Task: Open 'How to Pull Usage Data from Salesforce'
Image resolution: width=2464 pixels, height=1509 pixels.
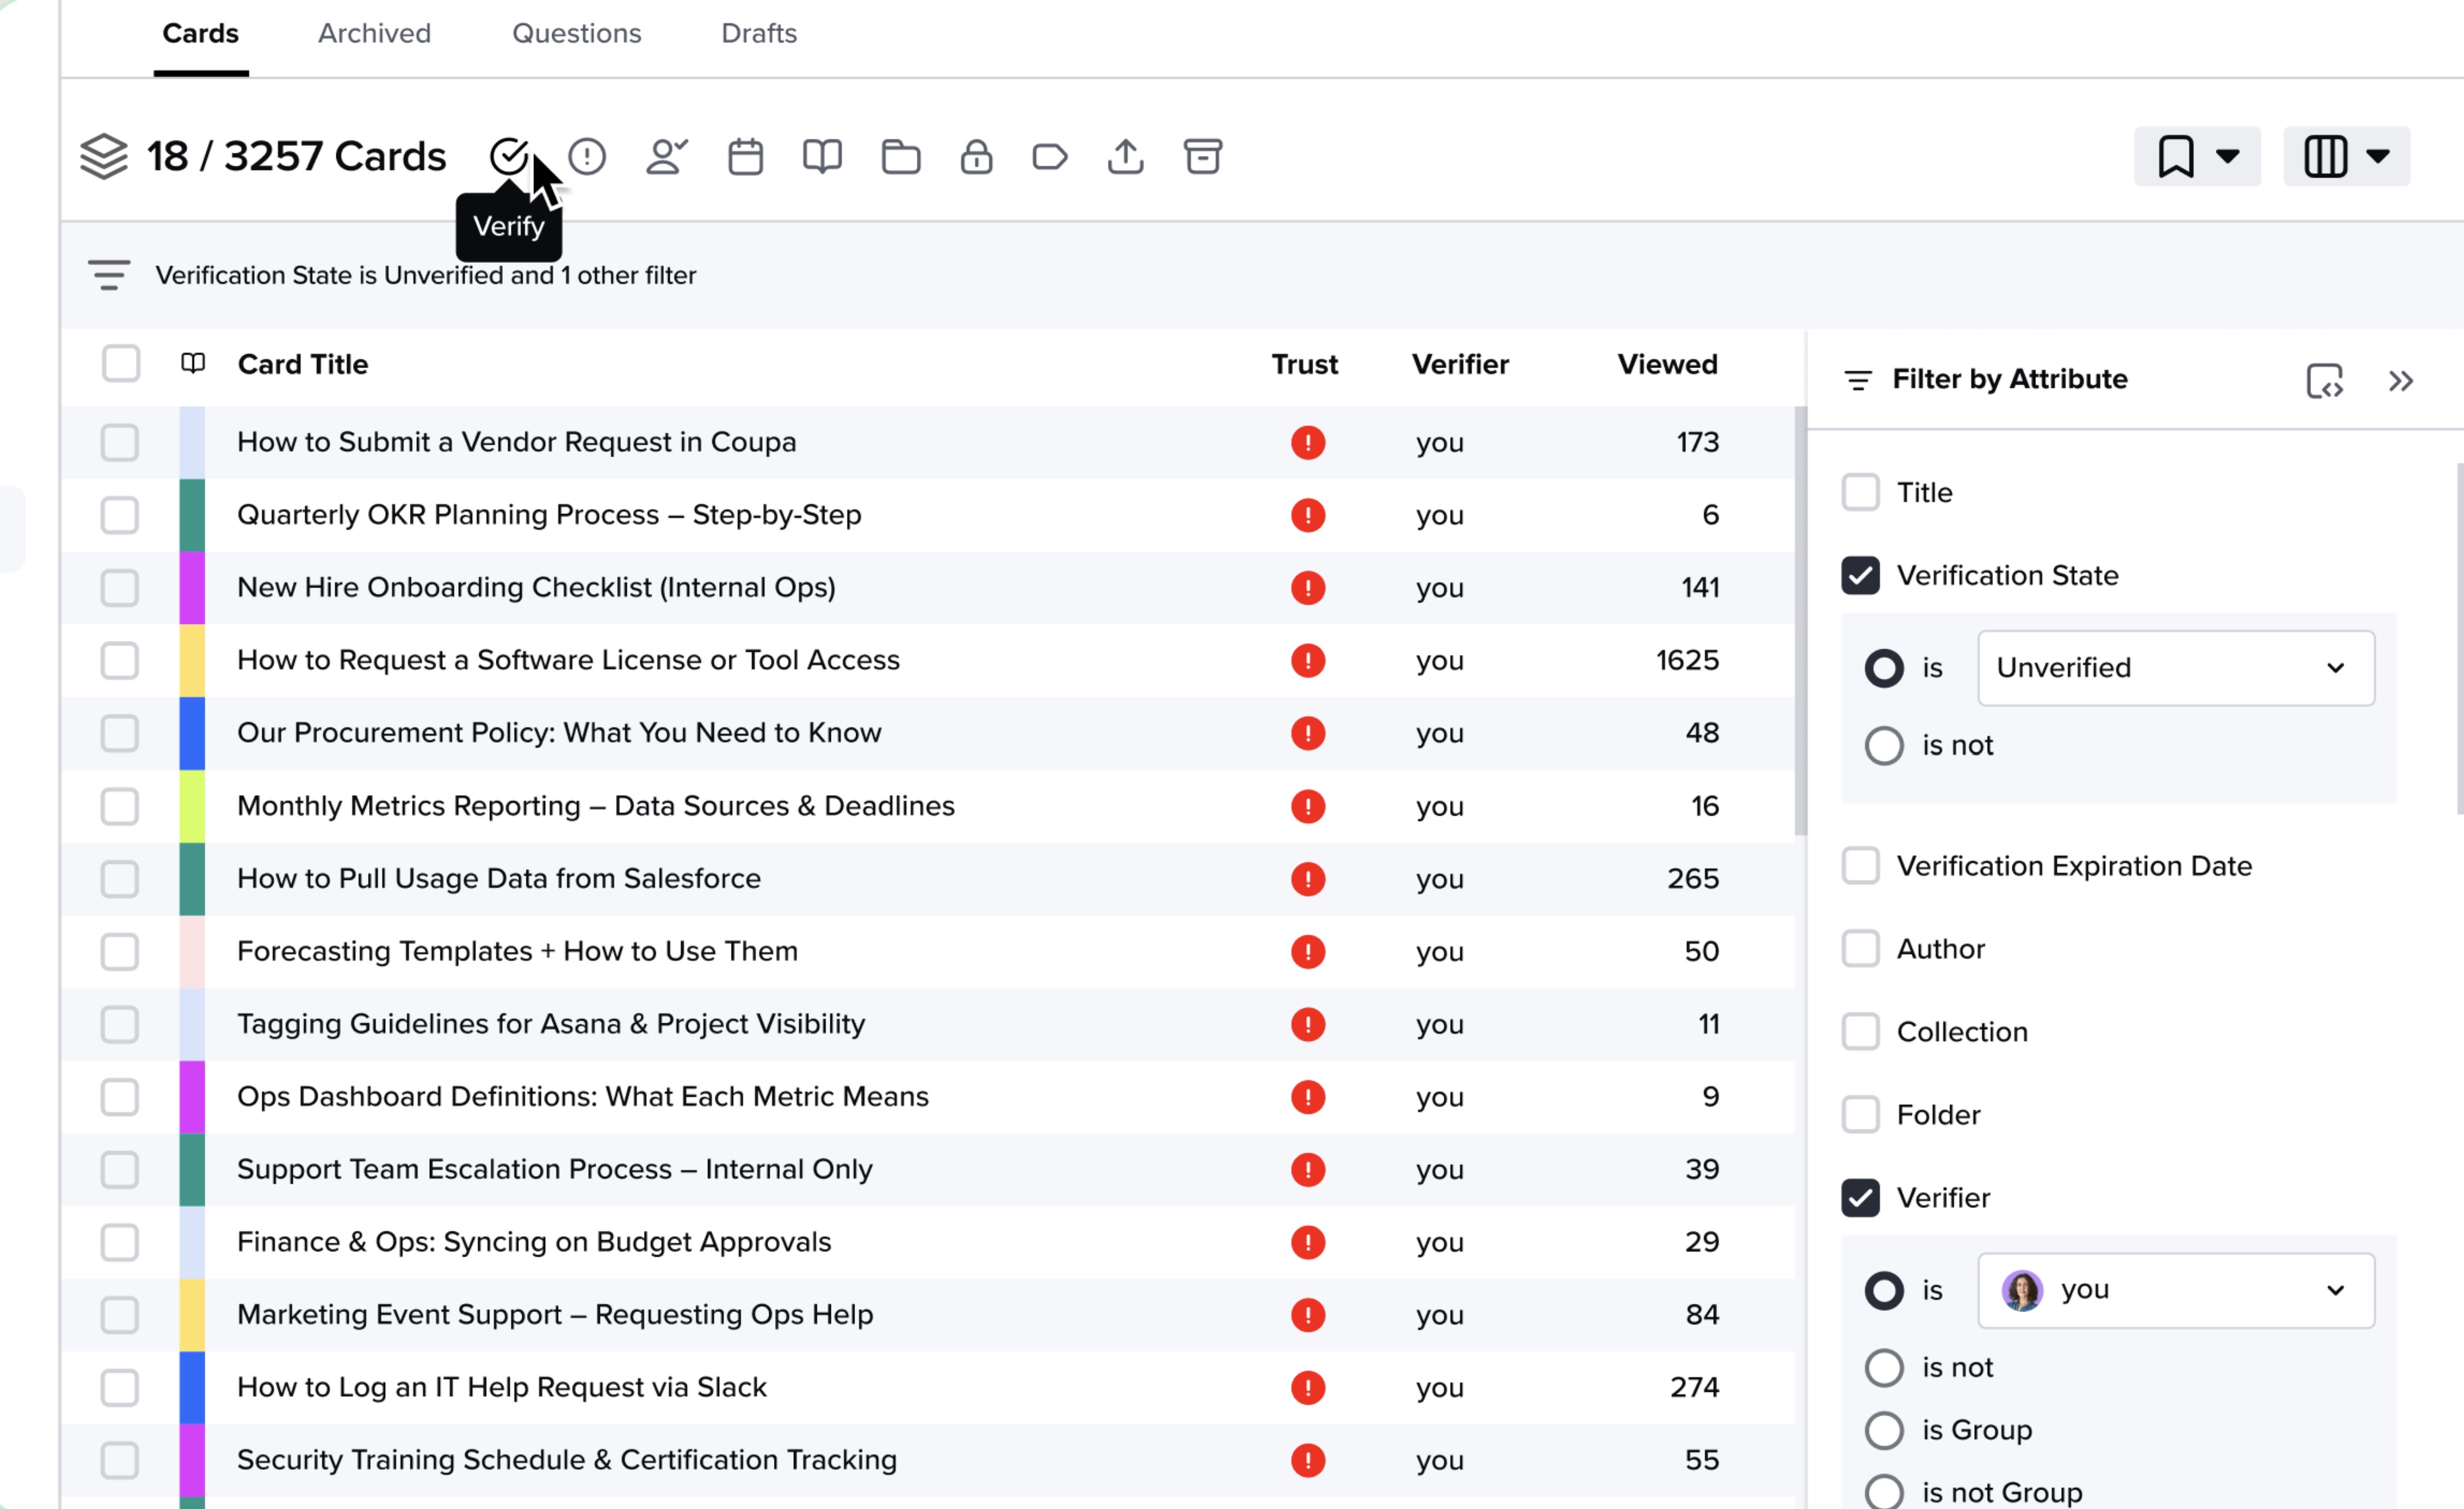Action: point(498,878)
